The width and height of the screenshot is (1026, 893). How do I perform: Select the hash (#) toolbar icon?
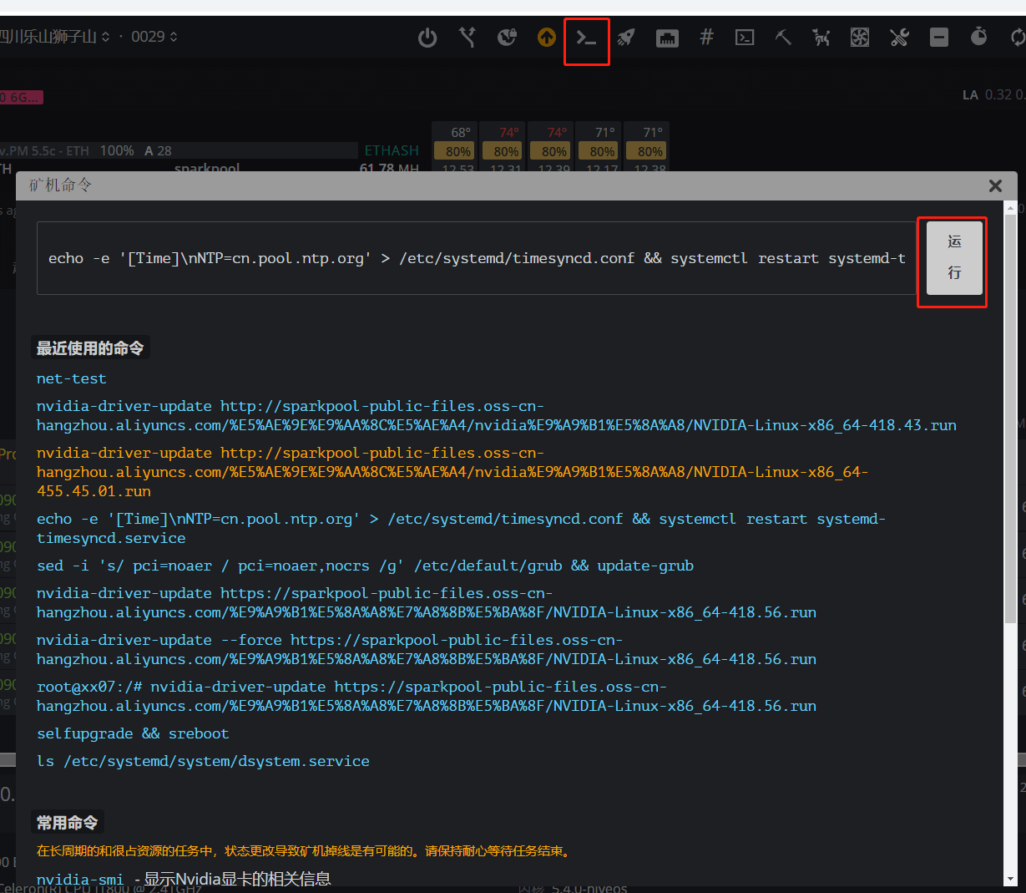pyautogui.click(x=706, y=37)
